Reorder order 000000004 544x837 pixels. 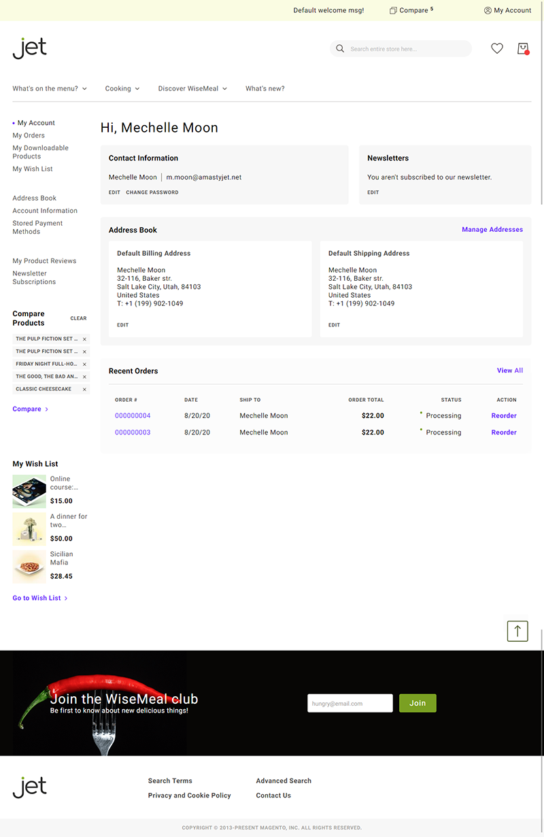pos(504,415)
